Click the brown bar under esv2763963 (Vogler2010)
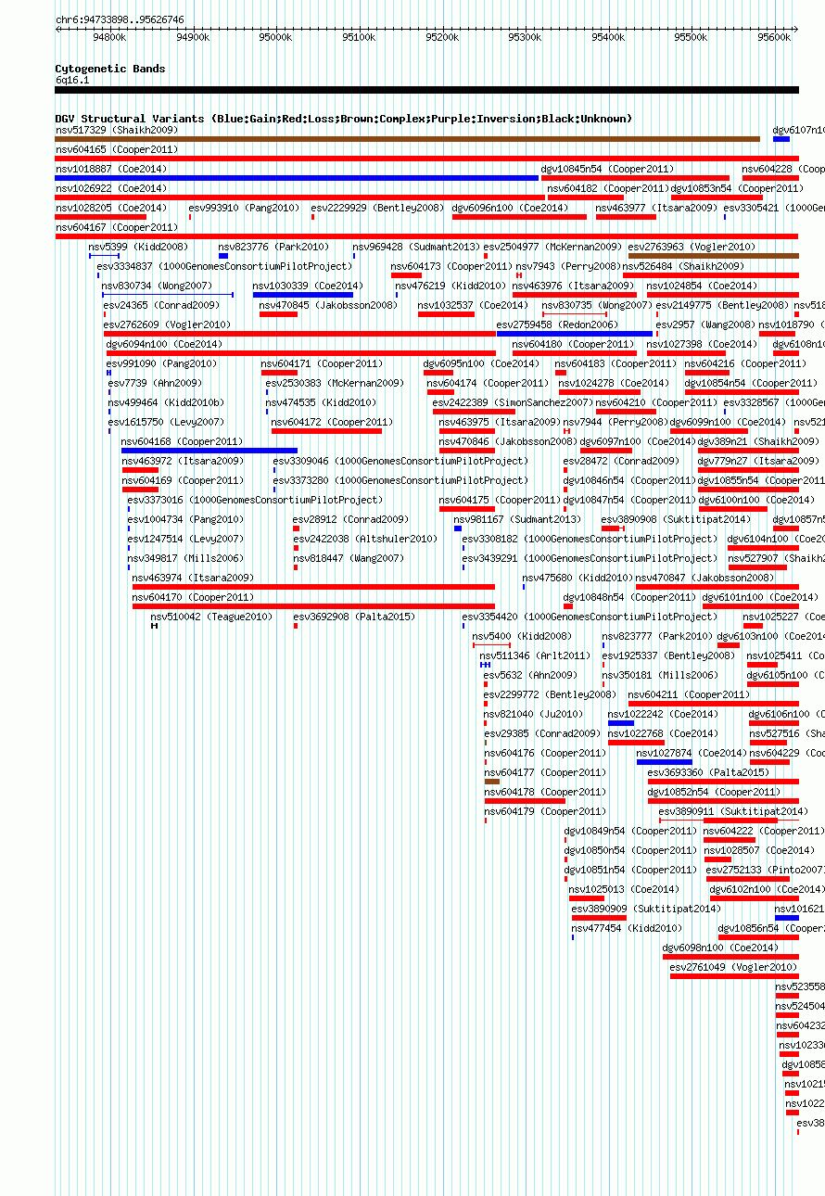 click(714, 256)
